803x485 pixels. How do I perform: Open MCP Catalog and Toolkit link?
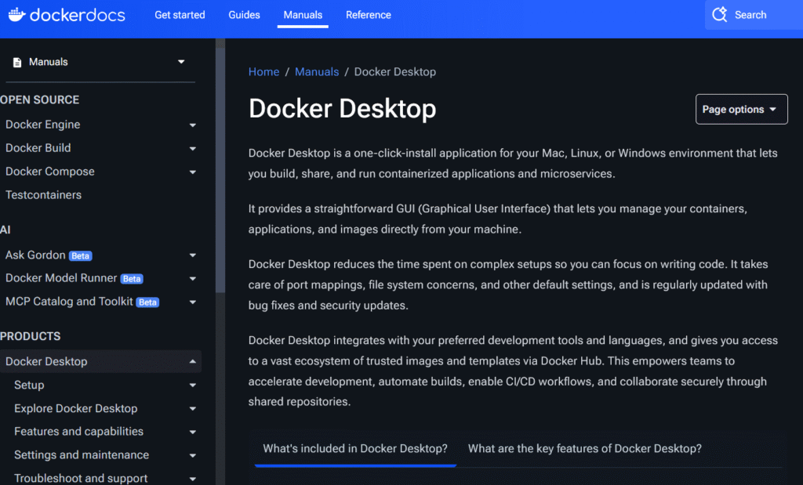coord(69,302)
